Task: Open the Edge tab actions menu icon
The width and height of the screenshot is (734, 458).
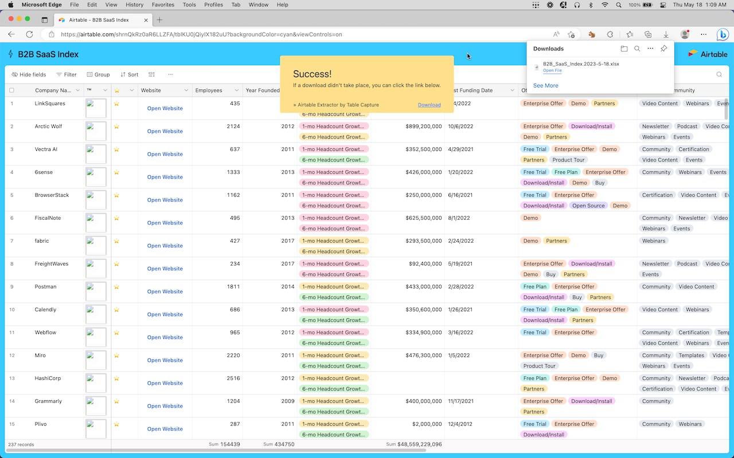Action: (x=45, y=20)
